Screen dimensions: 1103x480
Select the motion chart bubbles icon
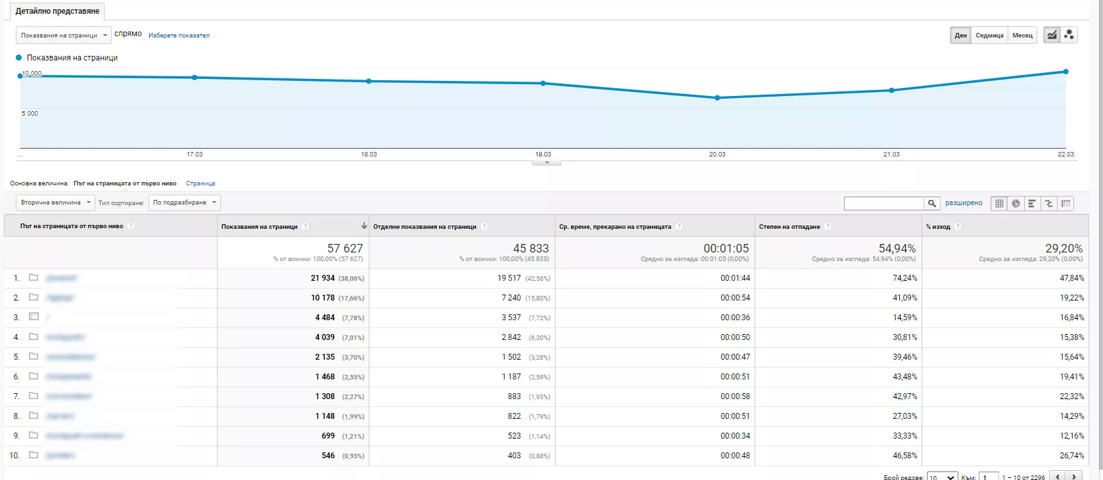1069,35
